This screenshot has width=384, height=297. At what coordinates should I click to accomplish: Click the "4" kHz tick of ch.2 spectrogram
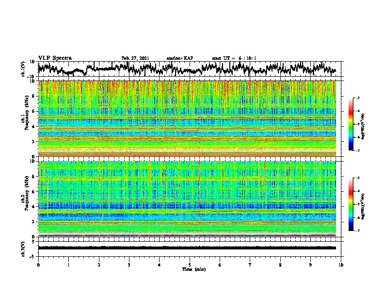pos(34,207)
